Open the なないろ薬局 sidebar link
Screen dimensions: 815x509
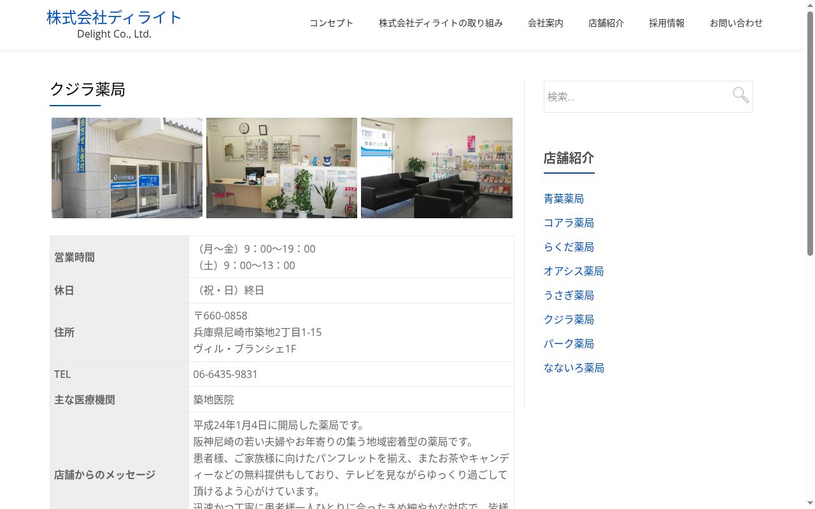[574, 368]
